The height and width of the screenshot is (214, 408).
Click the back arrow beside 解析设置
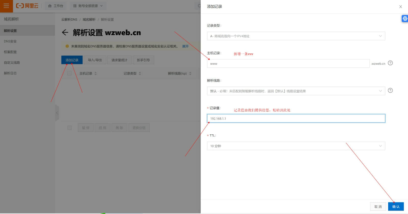pyautogui.click(x=65, y=33)
